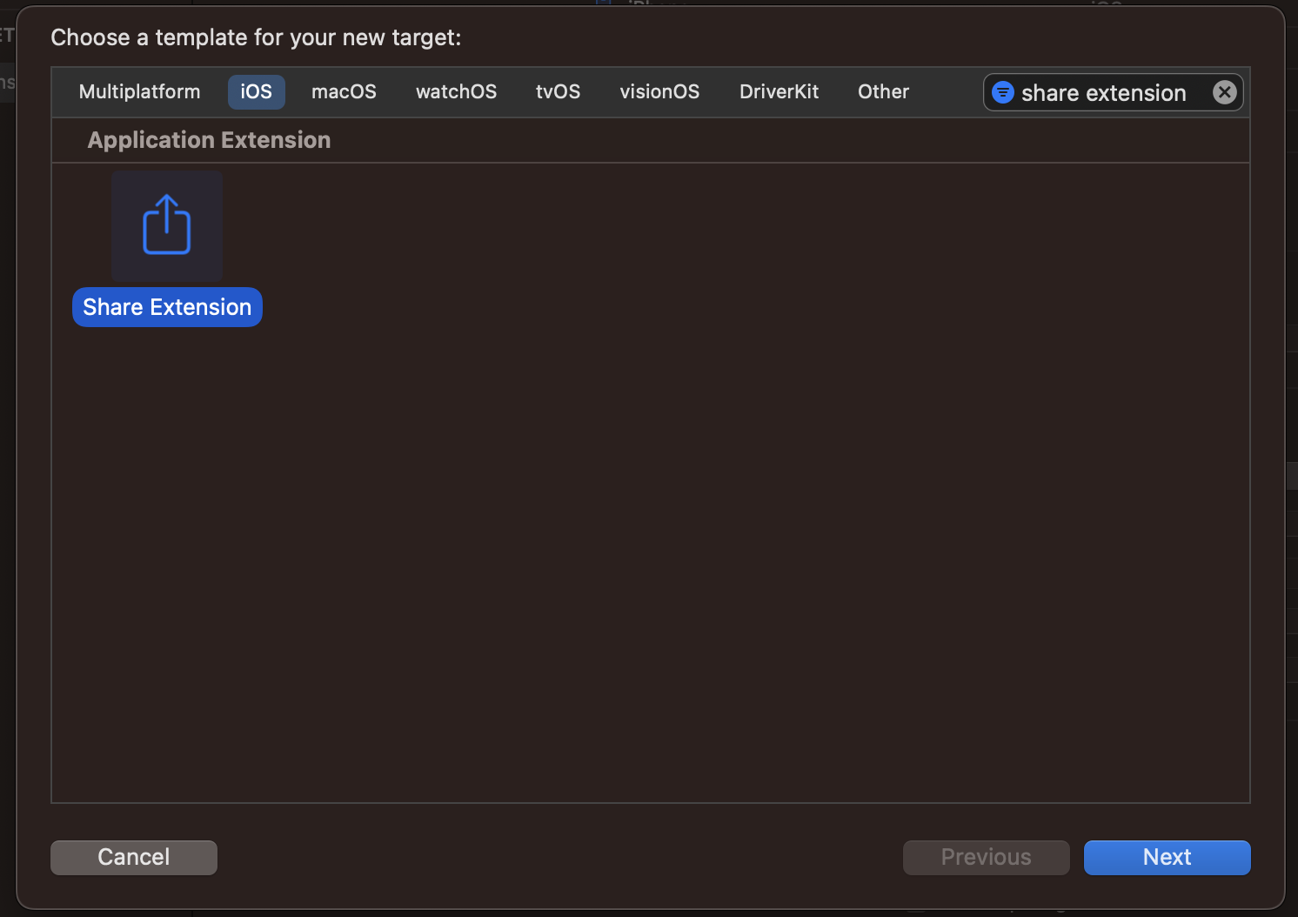
Task: Click the filter icon in search field
Action: click(x=1003, y=92)
